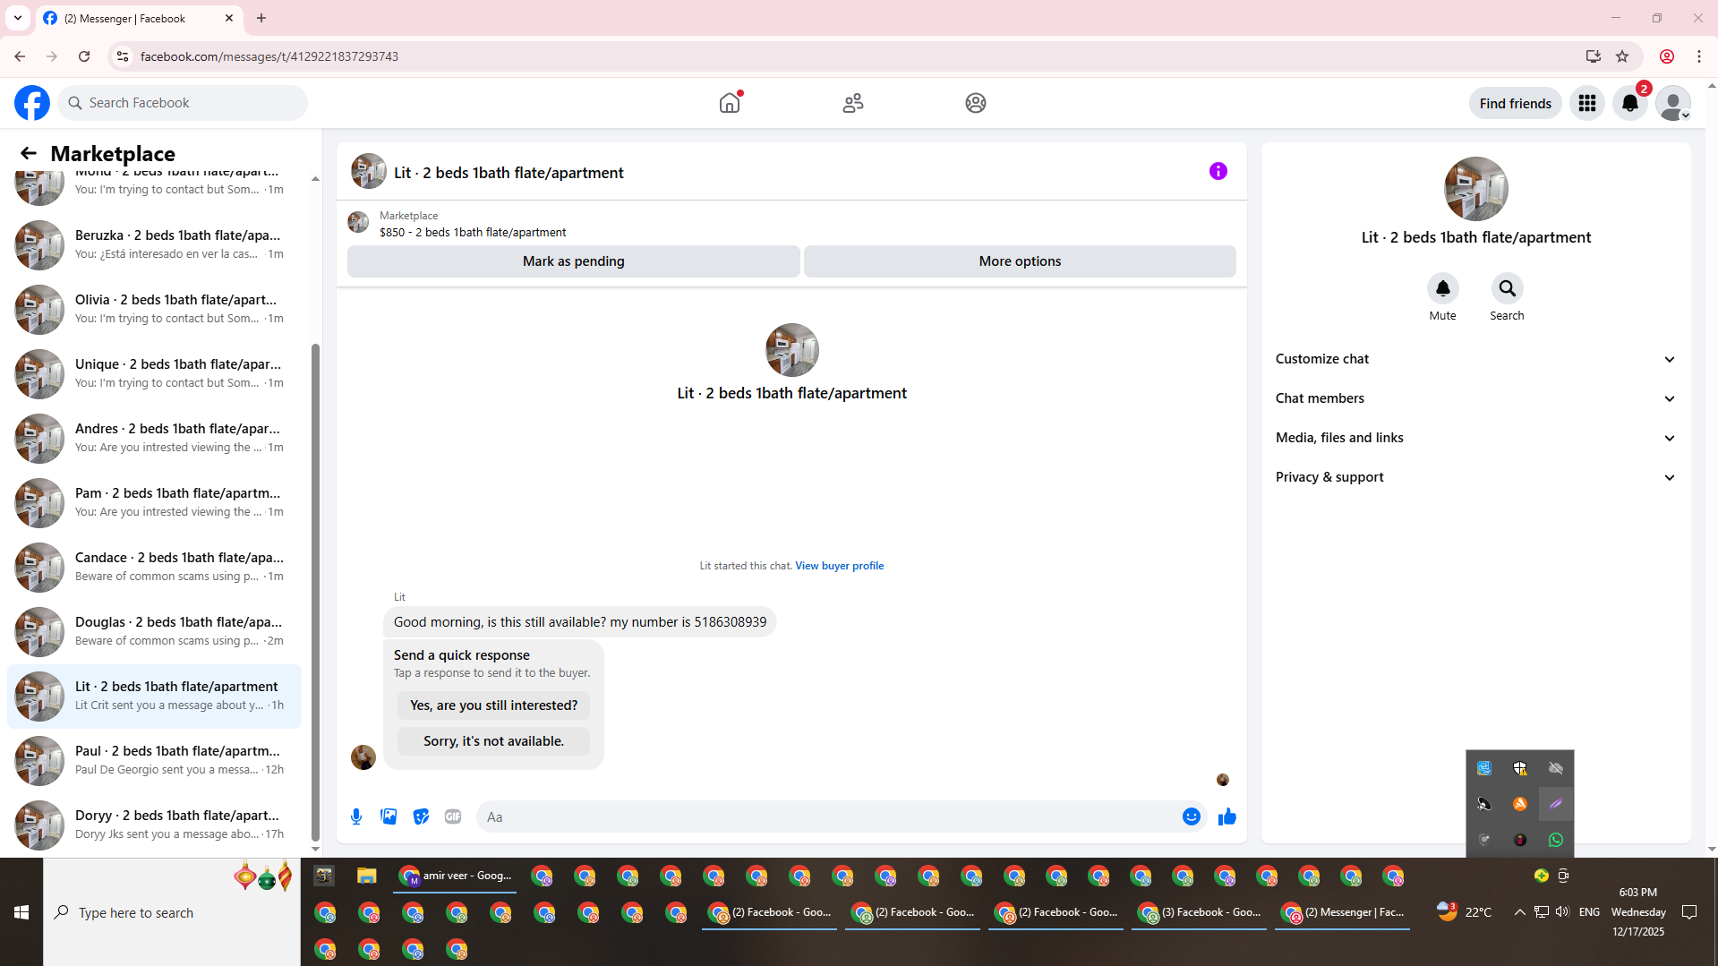1718x966 pixels.
Task: Click the ENG language indicator
Action: (1589, 912)
